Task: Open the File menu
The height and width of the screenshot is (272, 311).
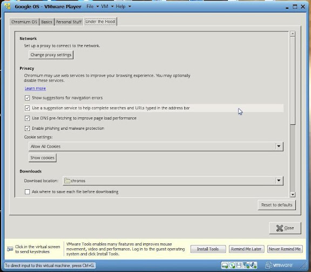Action: (90, 6)
